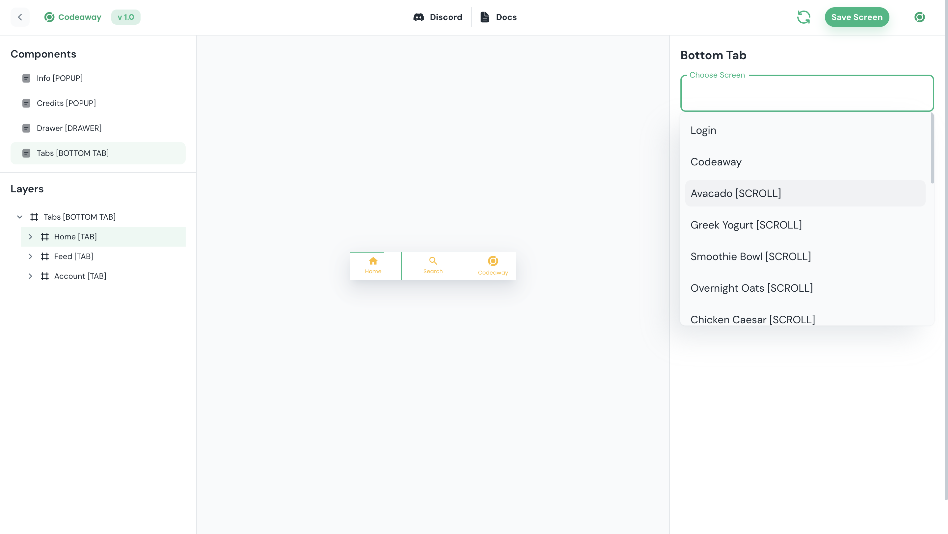Select the Drawer [DRAWER] component
This screenshot has width=948, height=534.
click(x=69, y=128)
